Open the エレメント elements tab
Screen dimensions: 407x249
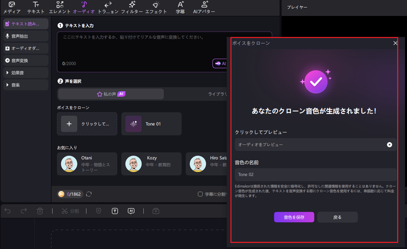60,8
